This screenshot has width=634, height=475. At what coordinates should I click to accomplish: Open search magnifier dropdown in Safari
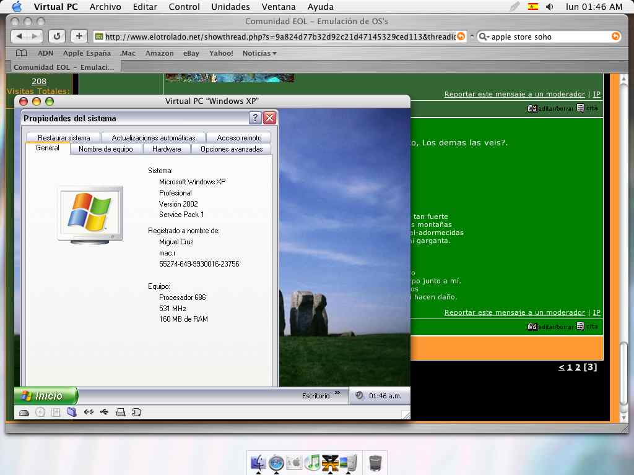tap(484, 36)
